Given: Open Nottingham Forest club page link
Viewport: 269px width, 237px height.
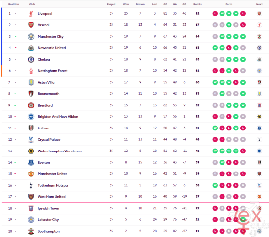Looking at the screenshot, I should tap(52, 71).
